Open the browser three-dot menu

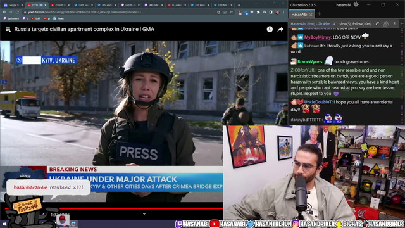click(283, 12)
